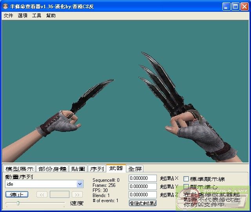The width and height of the screenshot is (251, 212).
Task: Switch to the 全屏 tab
Action: click(x=135, y=168)
